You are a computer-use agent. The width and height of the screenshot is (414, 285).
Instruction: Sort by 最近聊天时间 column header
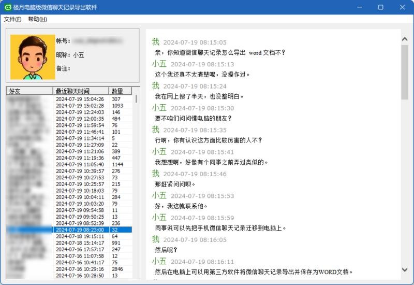[x=81, y=91]
